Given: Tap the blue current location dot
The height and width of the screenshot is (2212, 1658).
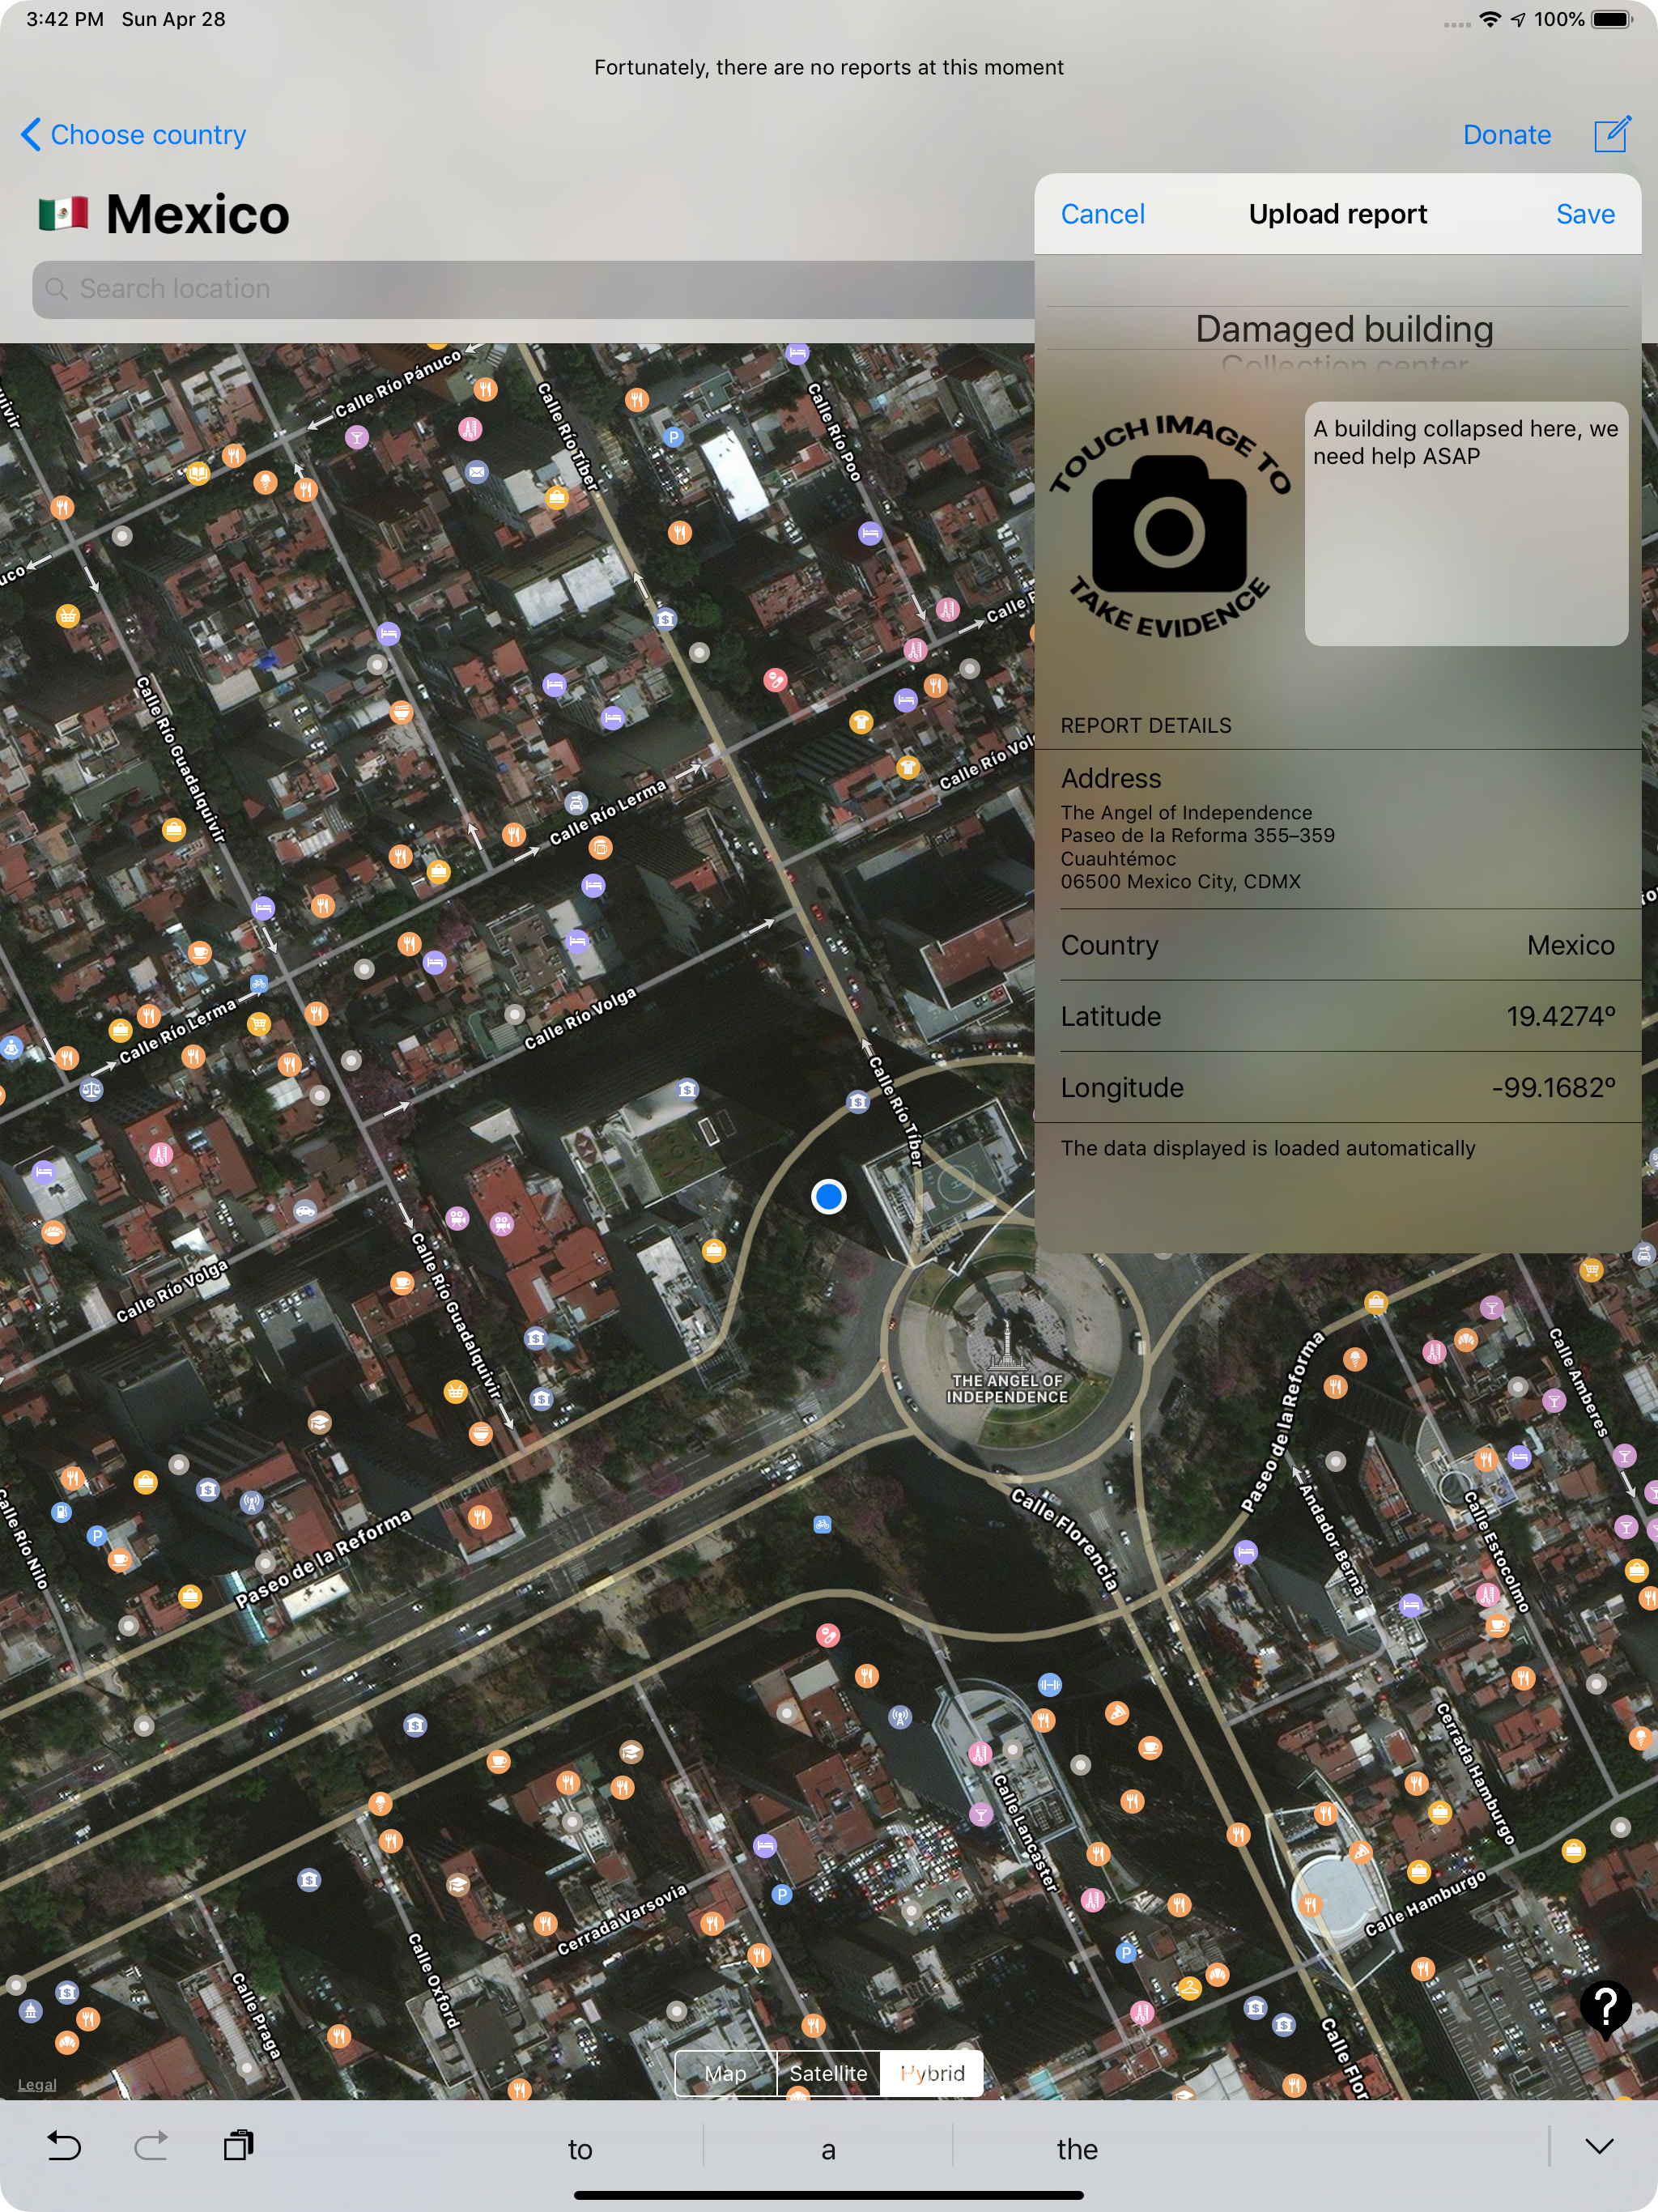Looking at the screenshot, I should click(x=829, y=1196).
